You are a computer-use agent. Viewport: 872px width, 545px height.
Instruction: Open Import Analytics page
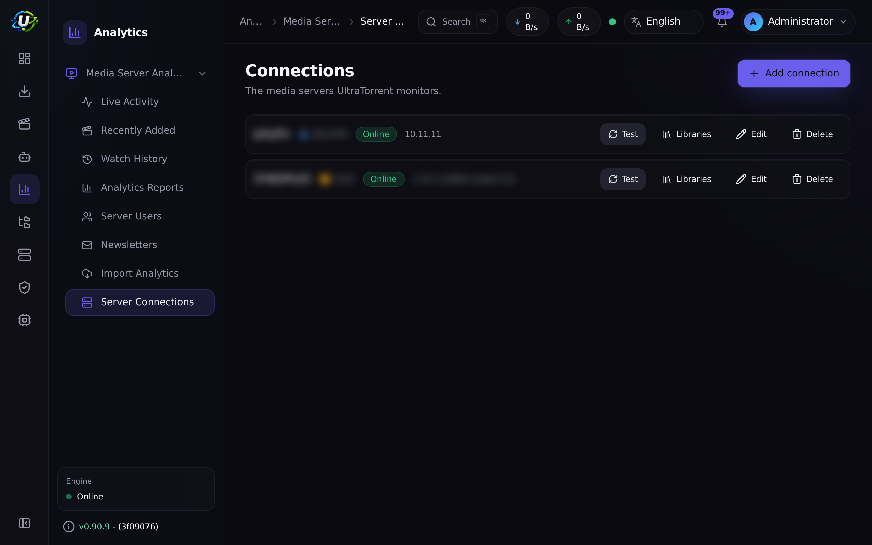tap(140, 273)
